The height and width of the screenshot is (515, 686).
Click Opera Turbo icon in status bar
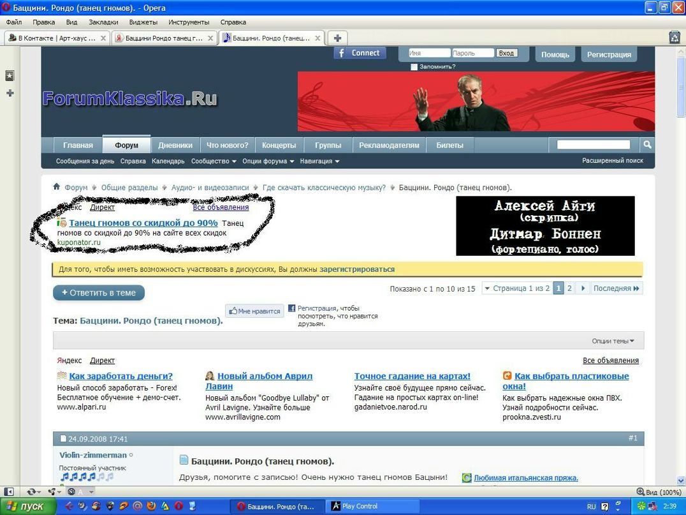pos(72,492)
